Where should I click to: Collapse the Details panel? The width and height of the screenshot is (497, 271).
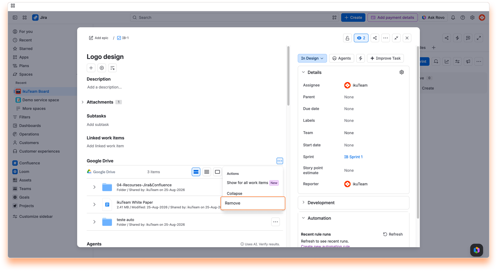[x=303, y=72]
